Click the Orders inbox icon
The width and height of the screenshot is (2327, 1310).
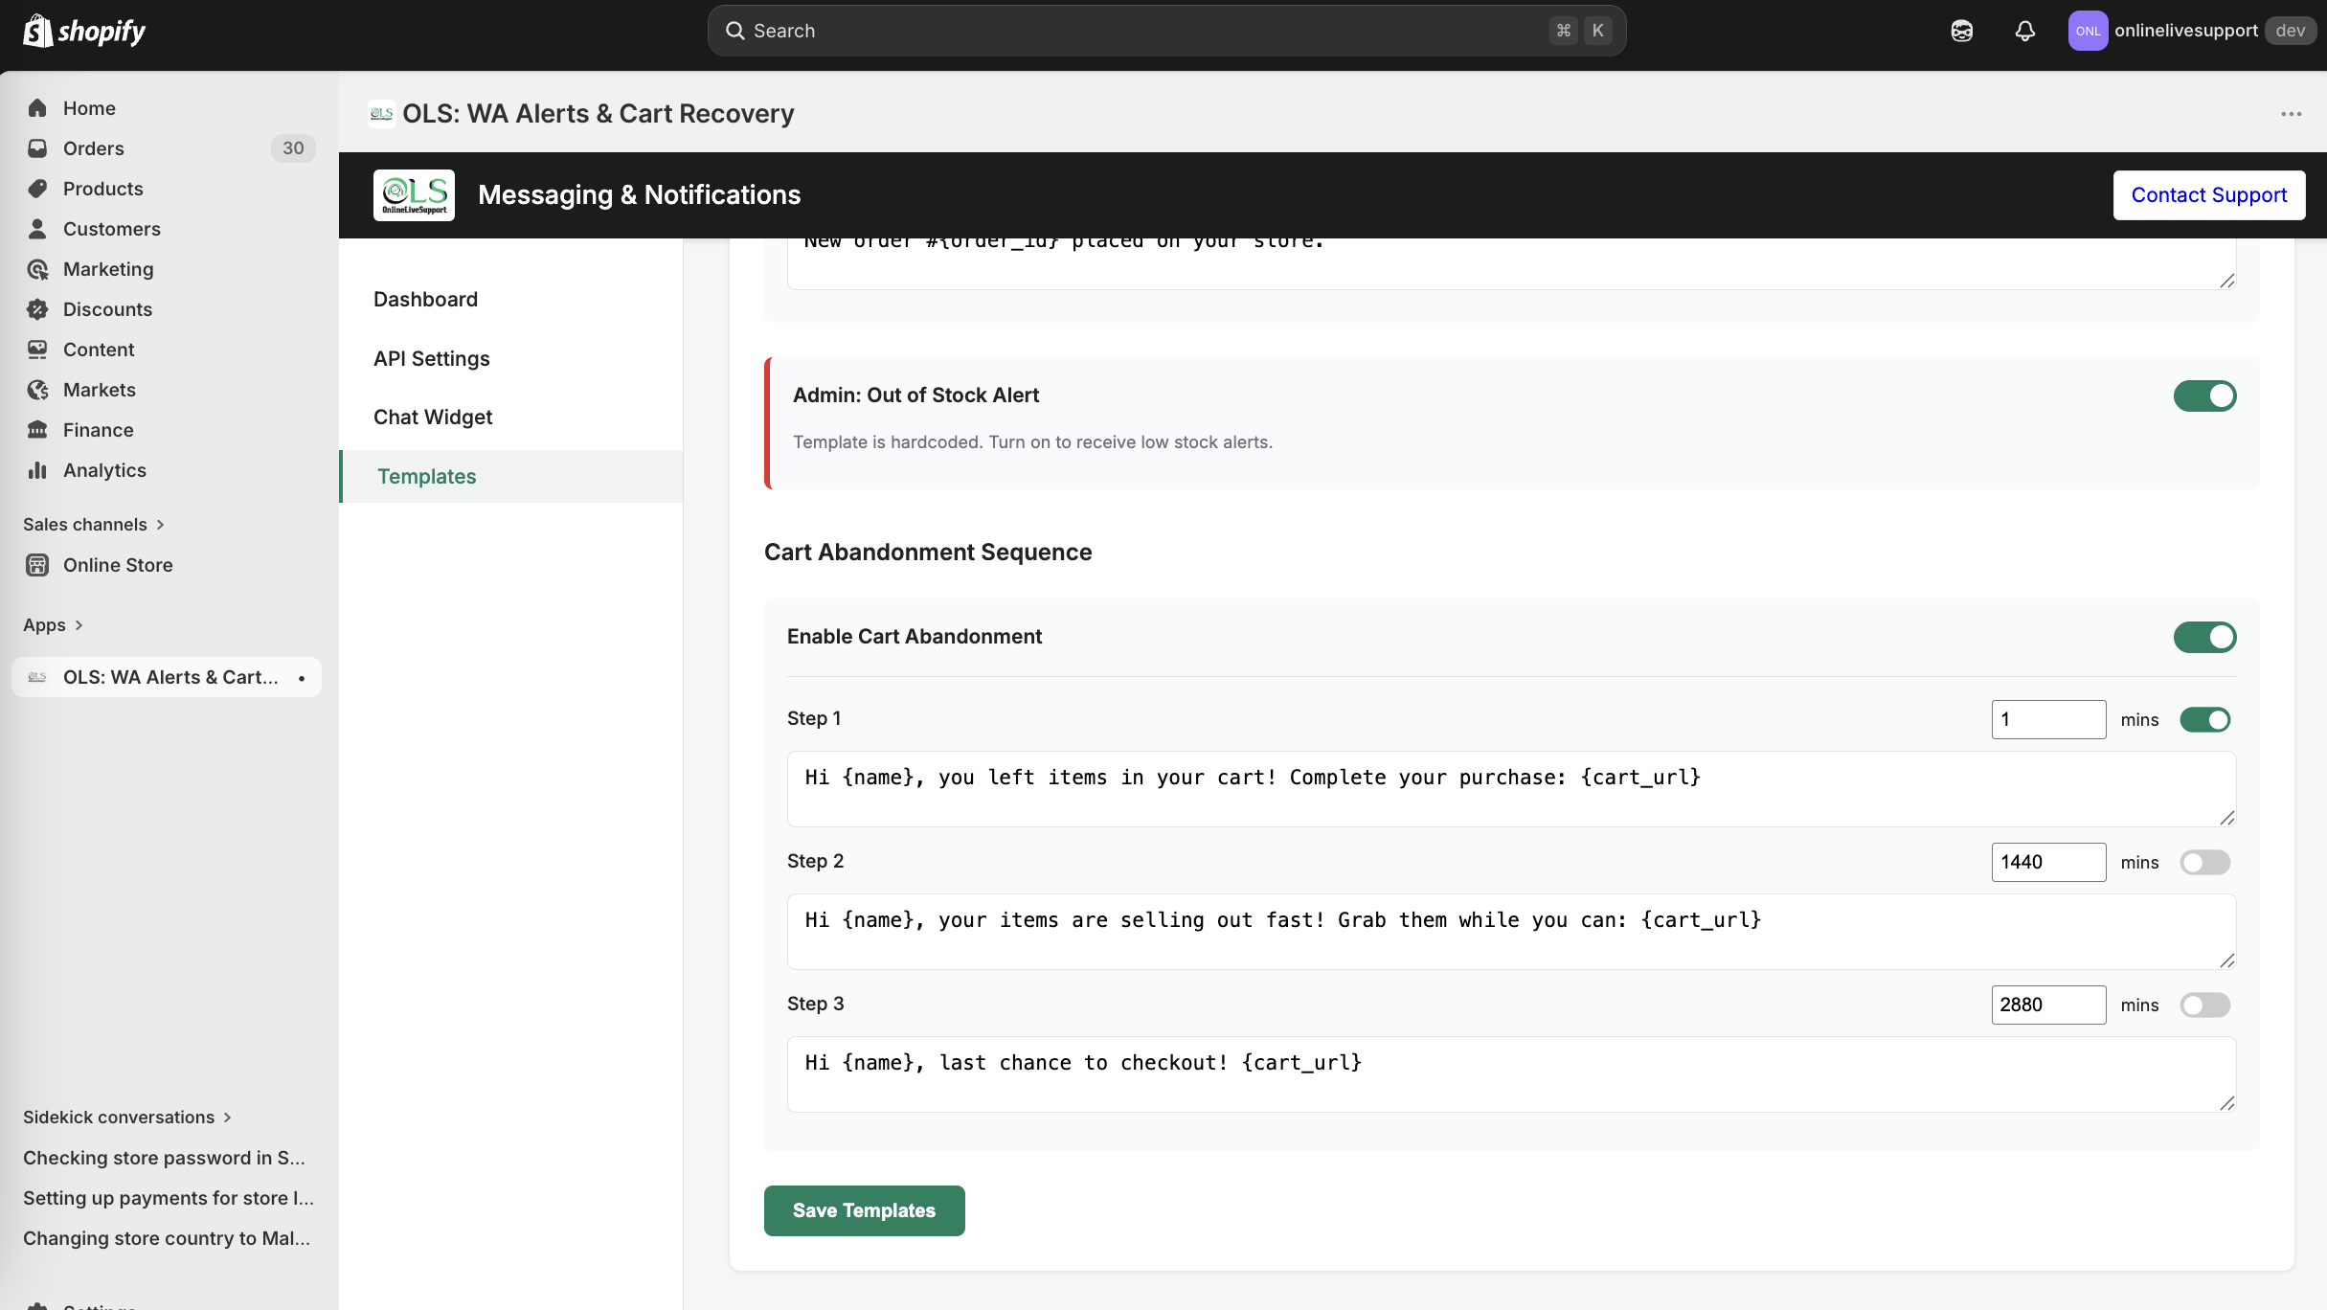[x=37, y=148]
